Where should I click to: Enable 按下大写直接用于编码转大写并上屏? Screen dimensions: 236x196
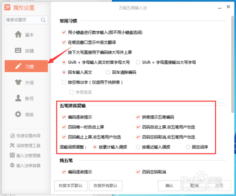click(x=64, y=52)
